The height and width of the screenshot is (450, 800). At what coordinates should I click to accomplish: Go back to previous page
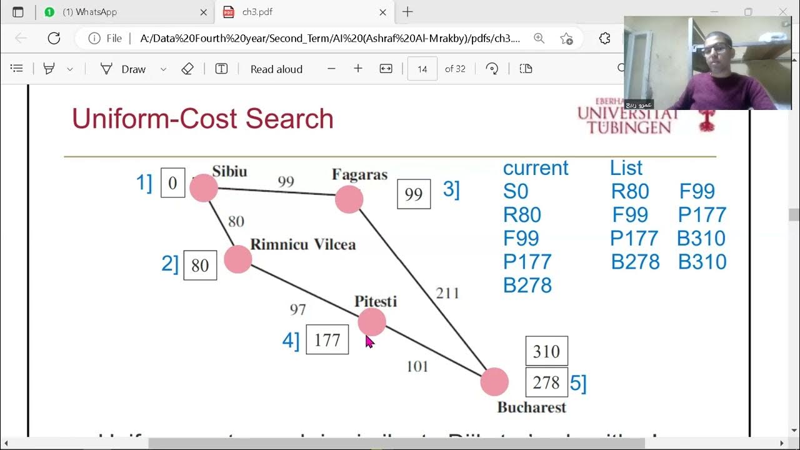click(21, 38)
